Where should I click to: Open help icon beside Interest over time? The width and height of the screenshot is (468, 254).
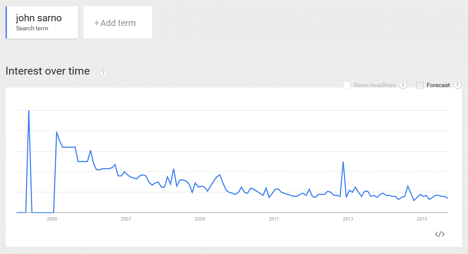point(103,72)
